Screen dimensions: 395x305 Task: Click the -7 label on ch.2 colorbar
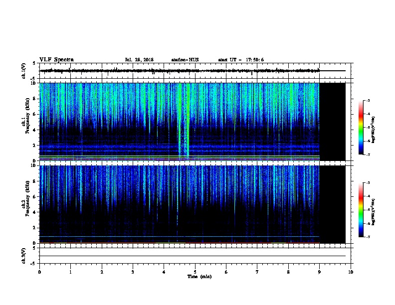[x=368, y=237]
